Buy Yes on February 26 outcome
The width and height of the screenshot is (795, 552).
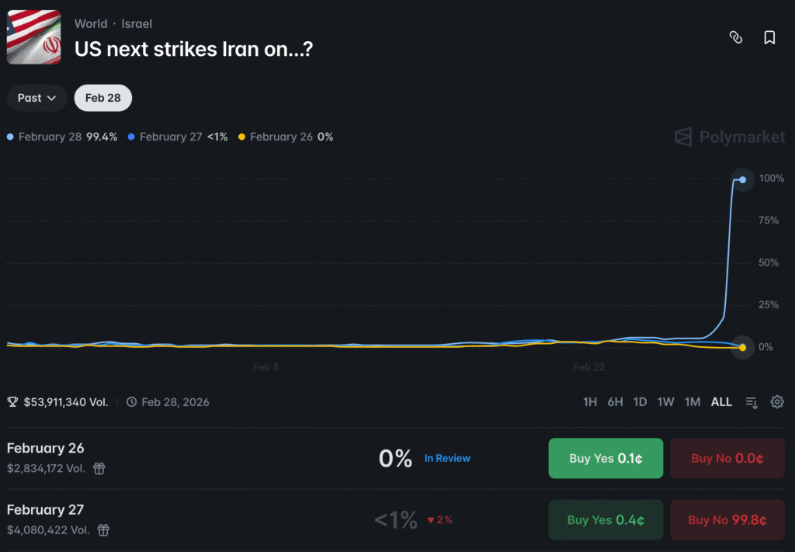606,458
